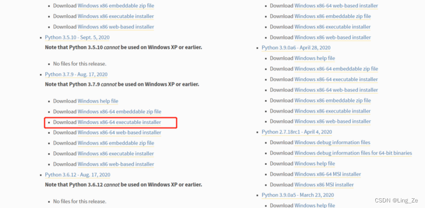The width and height of the screenshot is (425, 208).
Task: Click Windows x86 embeddable zip file listed above Python 3.5.10
Action: click(x=116, y=6)
